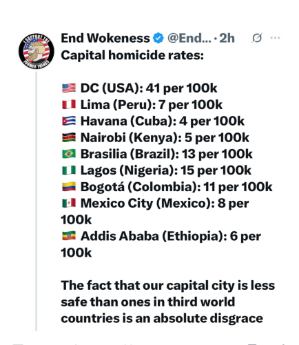Click the Peru flag emoji
299x345 pixels.
click(x=69, y=105)
